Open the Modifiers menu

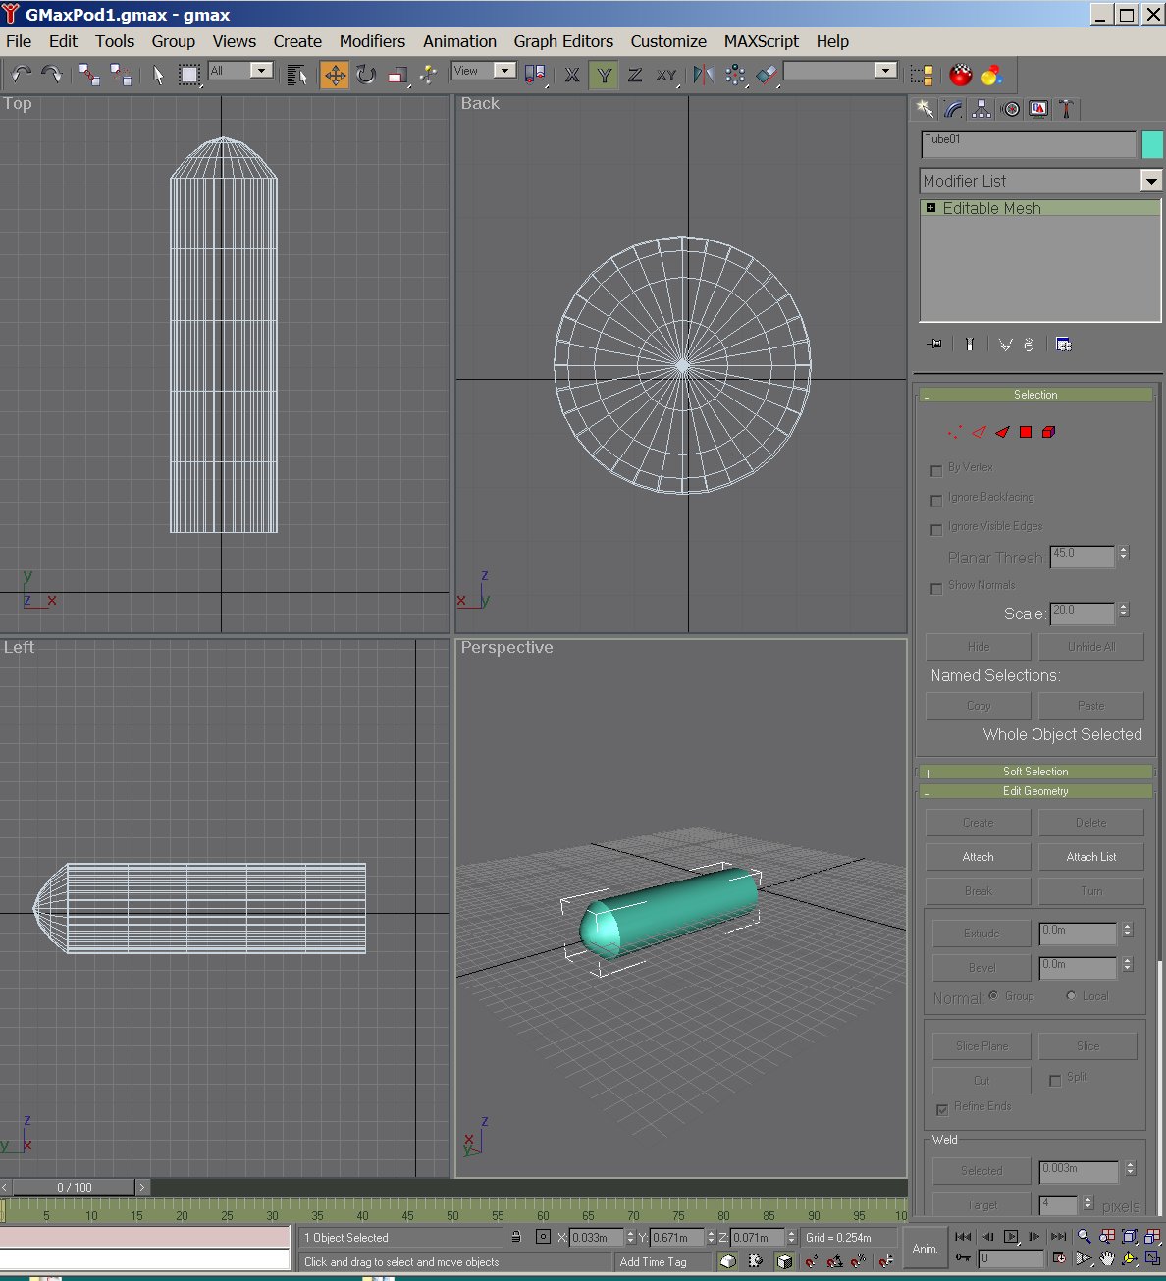point(372,41)
